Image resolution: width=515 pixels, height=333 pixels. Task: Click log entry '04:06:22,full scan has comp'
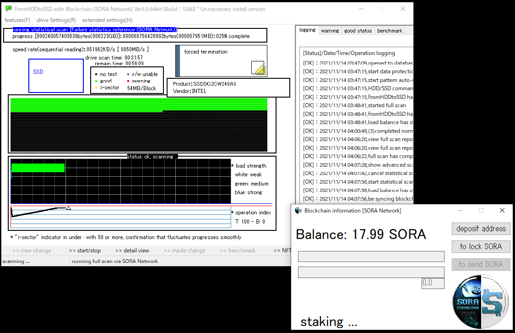tap(358, 156)
